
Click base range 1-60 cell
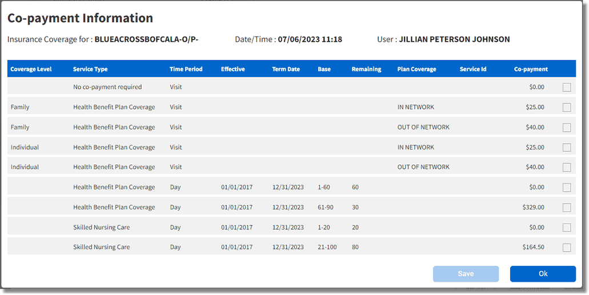pyautogui.click(x=324, y=187)
